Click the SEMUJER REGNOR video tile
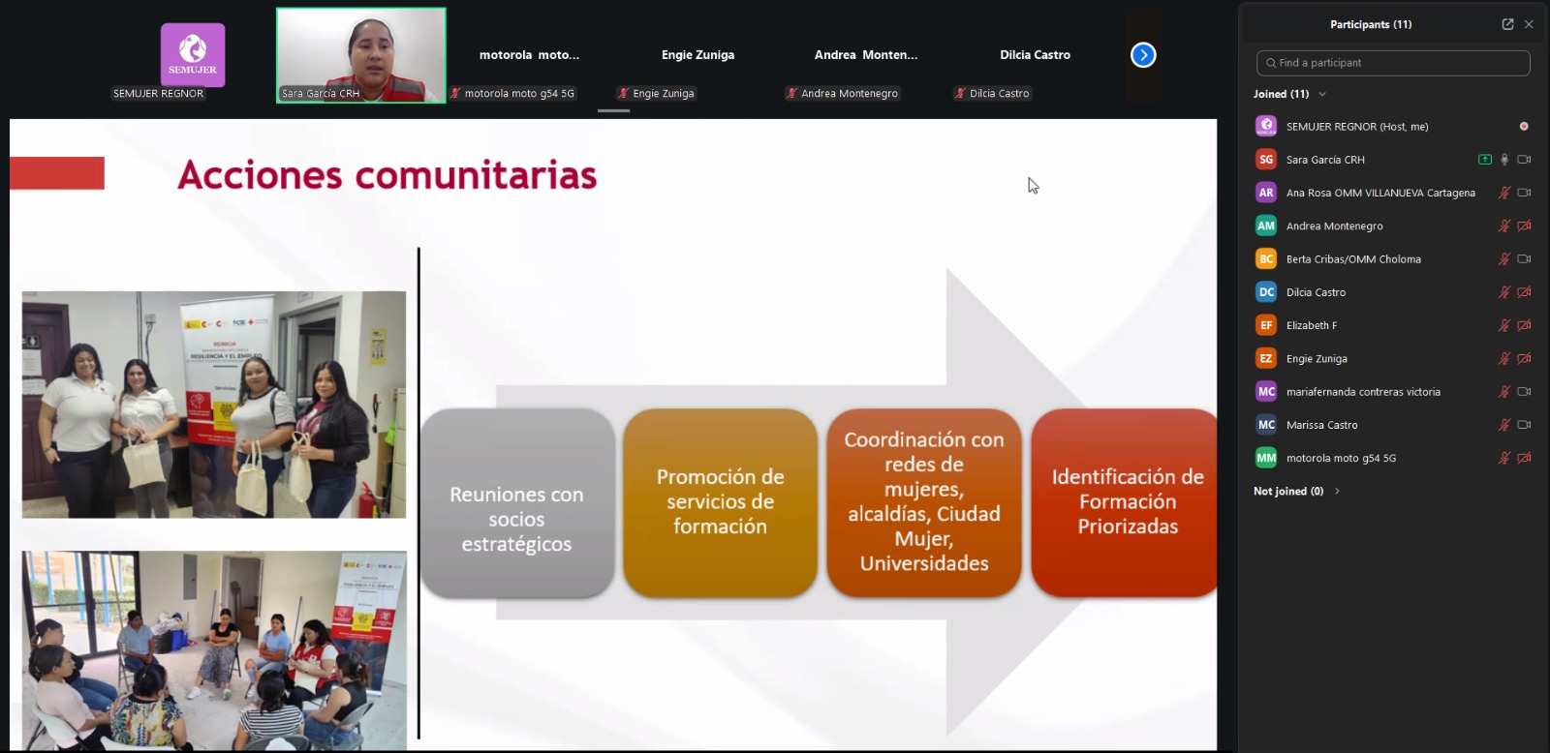This screenshot has height=753, width=1550. (x=192, y=56)
